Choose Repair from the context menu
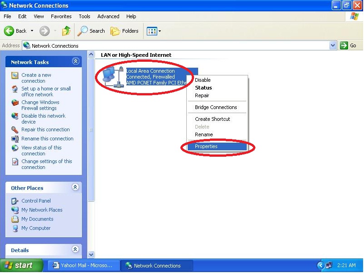 (x=217, y=96)
